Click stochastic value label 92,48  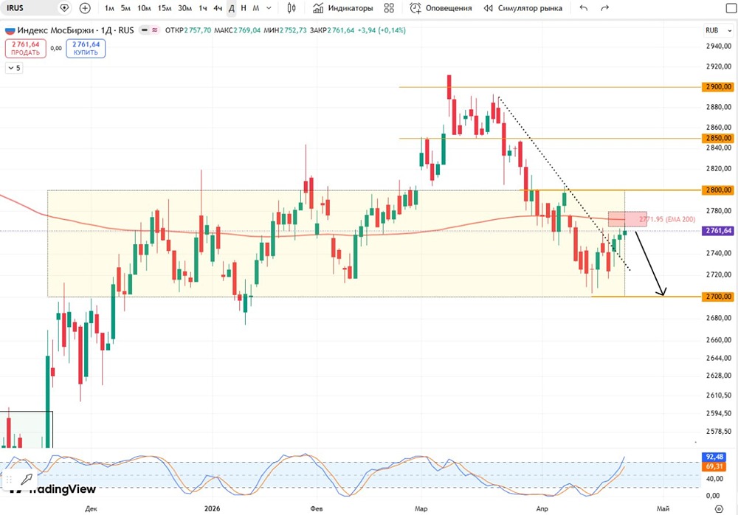point(714,457)
